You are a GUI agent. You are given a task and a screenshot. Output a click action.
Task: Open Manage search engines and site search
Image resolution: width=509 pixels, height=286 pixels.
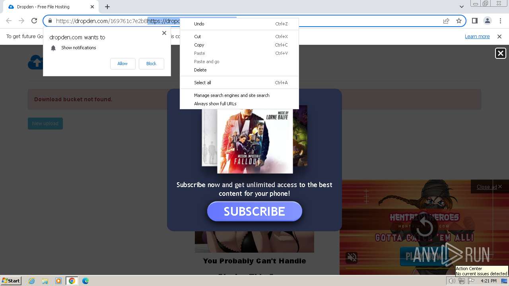click(x=239, y=95)
